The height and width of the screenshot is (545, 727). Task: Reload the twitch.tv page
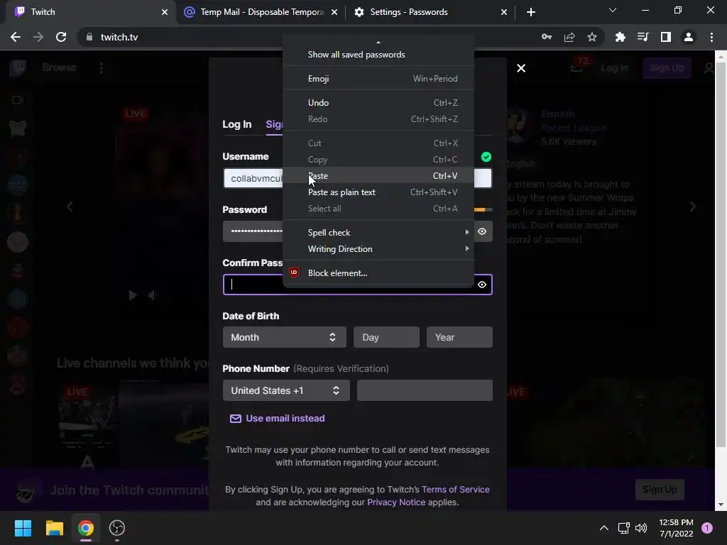(61, 37)
